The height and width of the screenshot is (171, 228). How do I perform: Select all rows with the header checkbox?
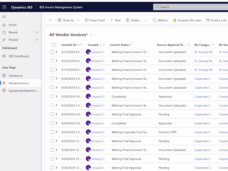click(x=54, y=45)
